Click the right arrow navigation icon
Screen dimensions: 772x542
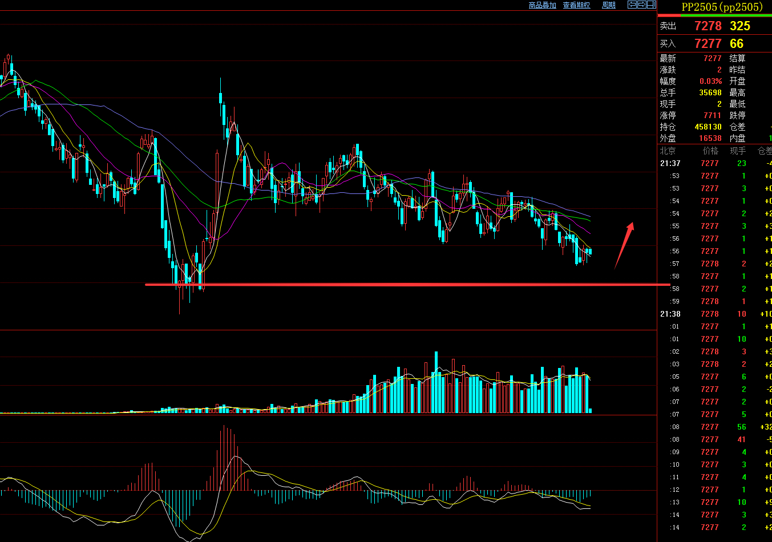click(x=642, y=5)
